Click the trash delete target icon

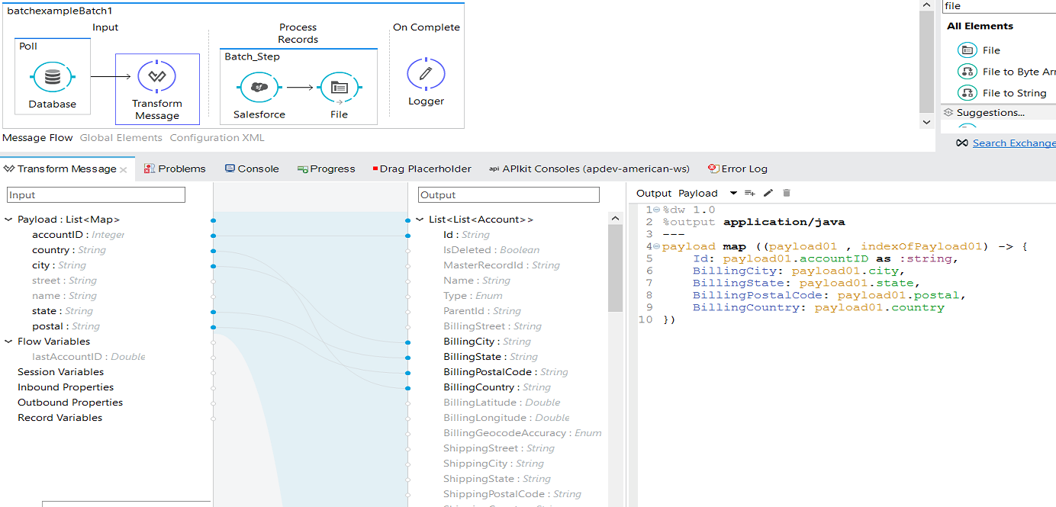[x=787, y=193]
